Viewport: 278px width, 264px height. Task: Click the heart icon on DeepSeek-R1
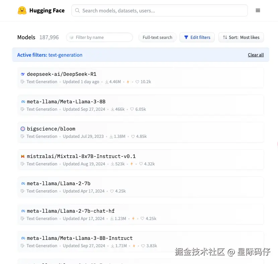[x=137, y=82]
